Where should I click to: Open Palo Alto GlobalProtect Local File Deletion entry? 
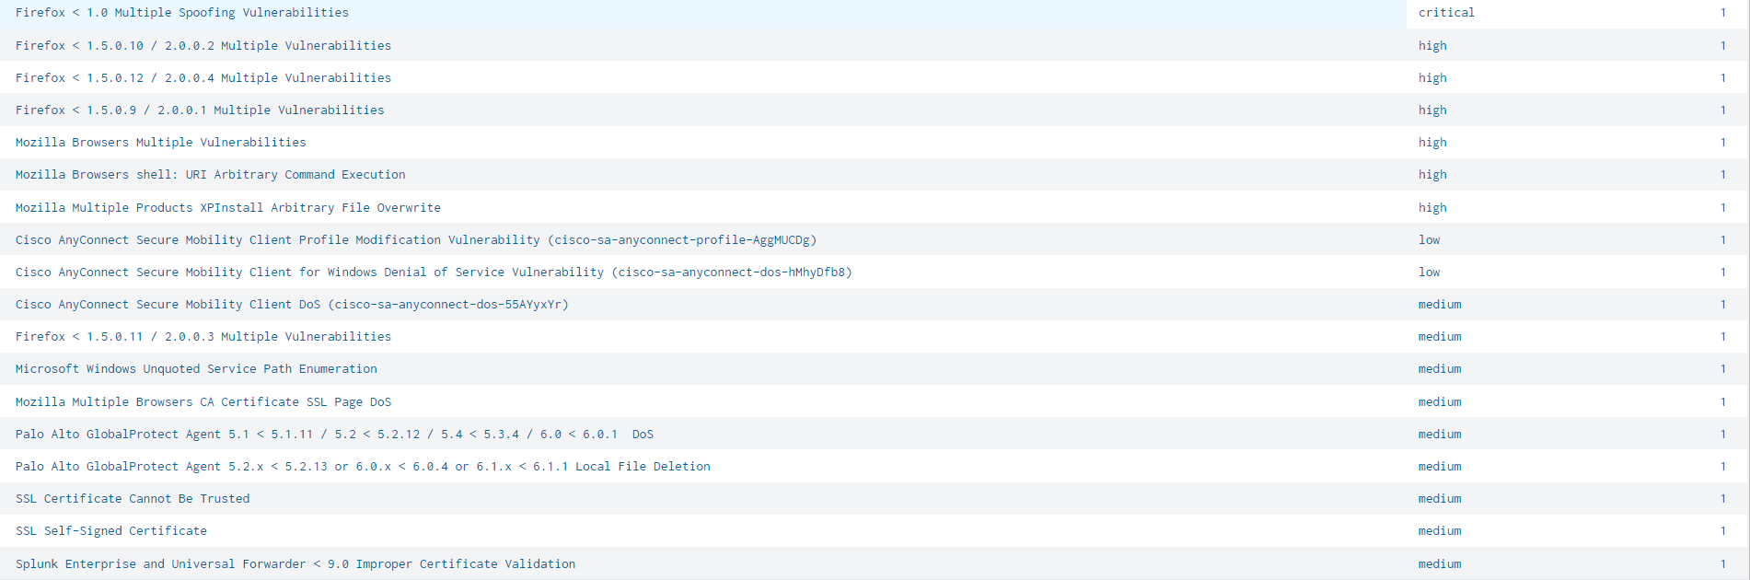(x=363, y=466)
